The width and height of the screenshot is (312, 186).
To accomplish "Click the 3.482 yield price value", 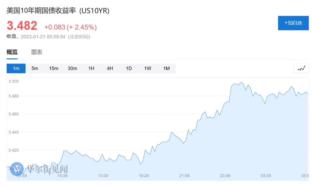I will pyautogui.click(x=22, y=26).
